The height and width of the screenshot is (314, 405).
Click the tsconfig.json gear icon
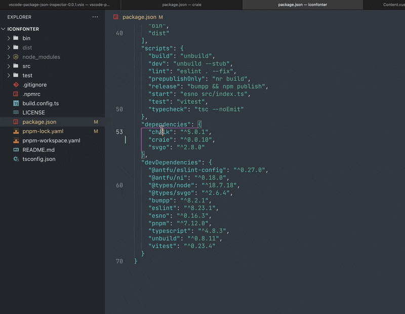pos(16,159)
